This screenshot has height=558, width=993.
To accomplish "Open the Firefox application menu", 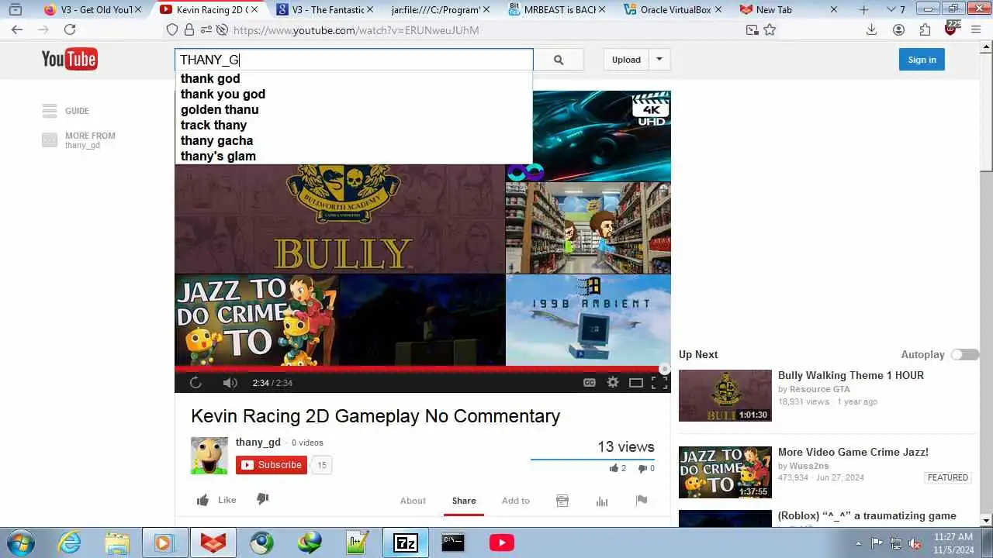I will tap(977, 29).
